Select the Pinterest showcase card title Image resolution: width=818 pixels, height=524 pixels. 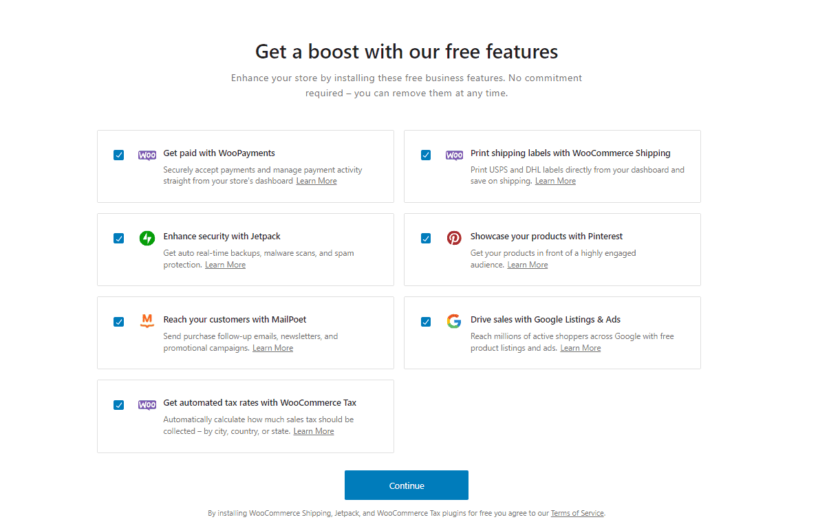tap(546, 236)
